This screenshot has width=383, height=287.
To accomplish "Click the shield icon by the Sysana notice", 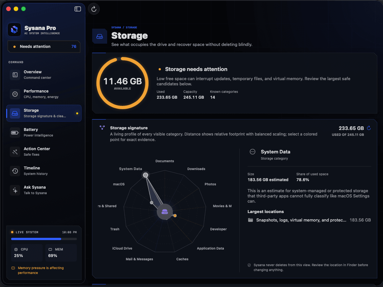I will click(249, 265).
